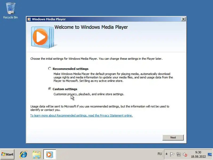Open the Privacy Statement online link
Image resolution: width=213 pixels, height=160 pixels.
click(x=81, y=115)
